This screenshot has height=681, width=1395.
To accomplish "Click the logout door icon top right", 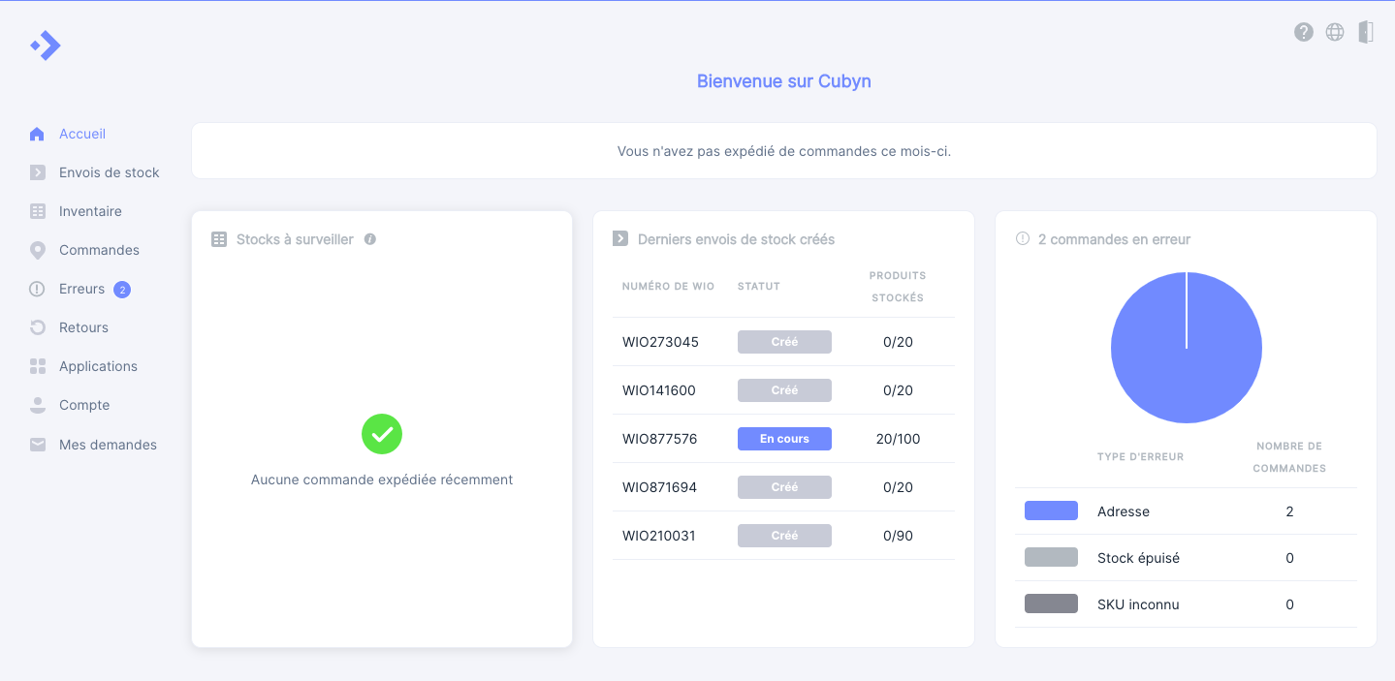I will 1367,32.
